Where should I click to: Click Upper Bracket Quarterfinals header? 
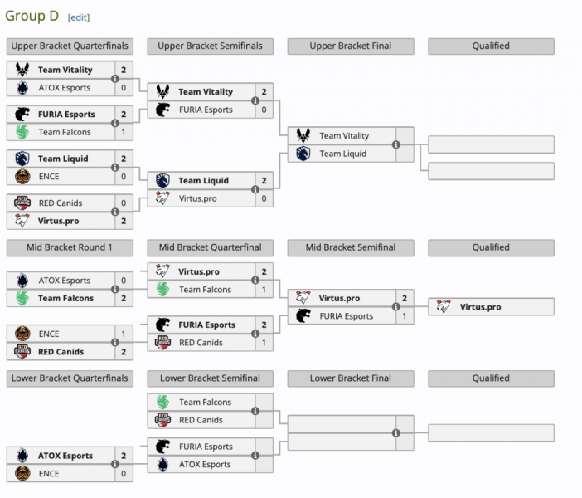(x=70, y=46)
